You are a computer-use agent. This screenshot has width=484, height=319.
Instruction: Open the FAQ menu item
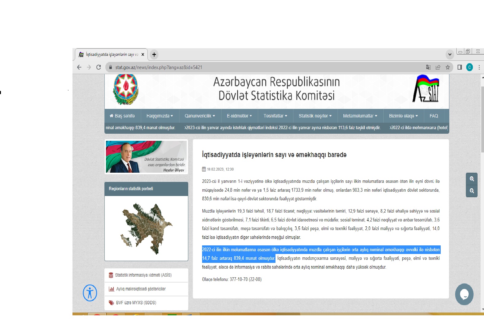(x=434, y=116)
